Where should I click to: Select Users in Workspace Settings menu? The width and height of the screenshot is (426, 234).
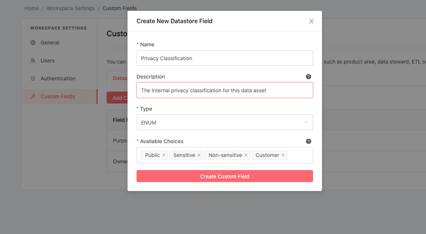47,61
